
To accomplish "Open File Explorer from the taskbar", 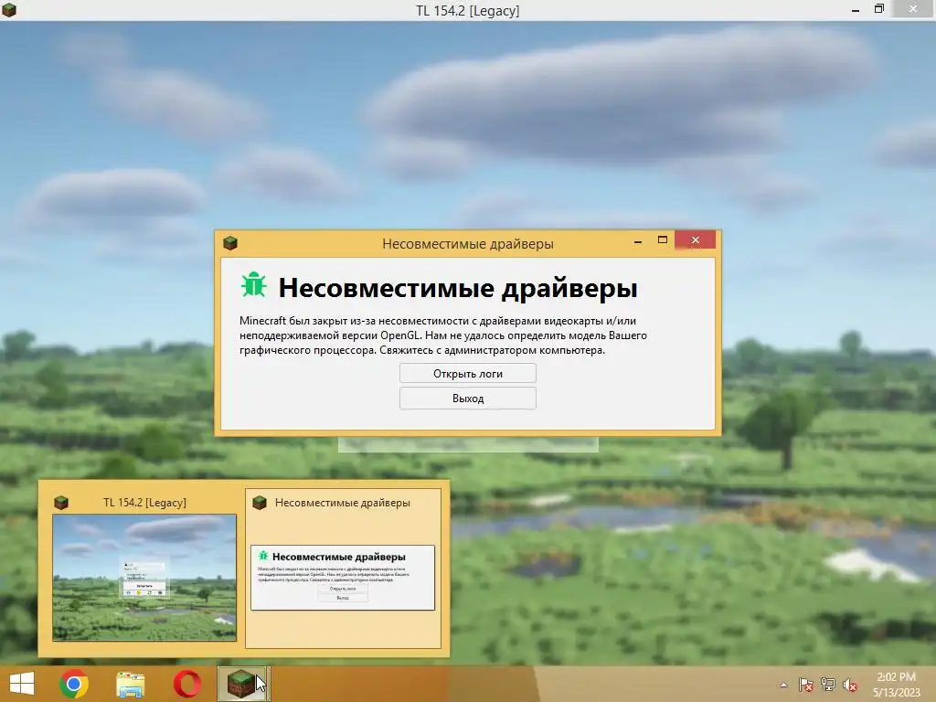I will pos(130,685).
